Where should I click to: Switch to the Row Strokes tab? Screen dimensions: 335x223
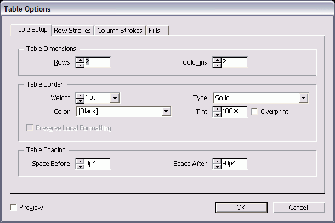[x=72, y=31]
